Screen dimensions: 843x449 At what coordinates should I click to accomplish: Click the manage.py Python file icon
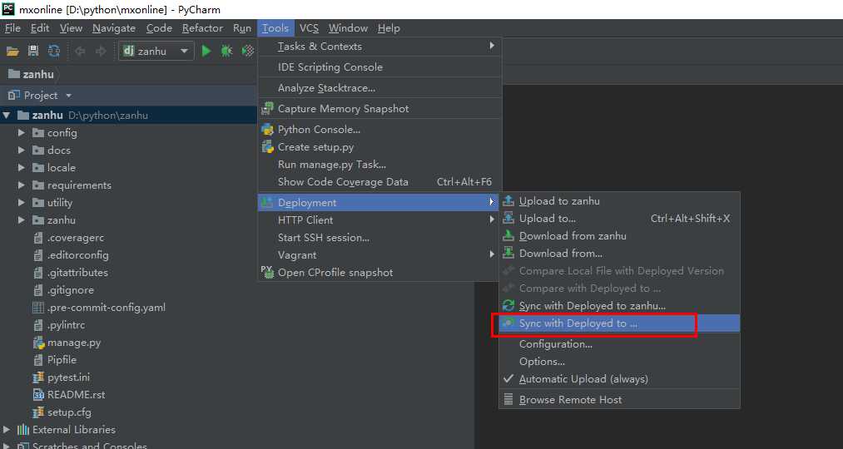pyautogui.click(x=39, y=343)
